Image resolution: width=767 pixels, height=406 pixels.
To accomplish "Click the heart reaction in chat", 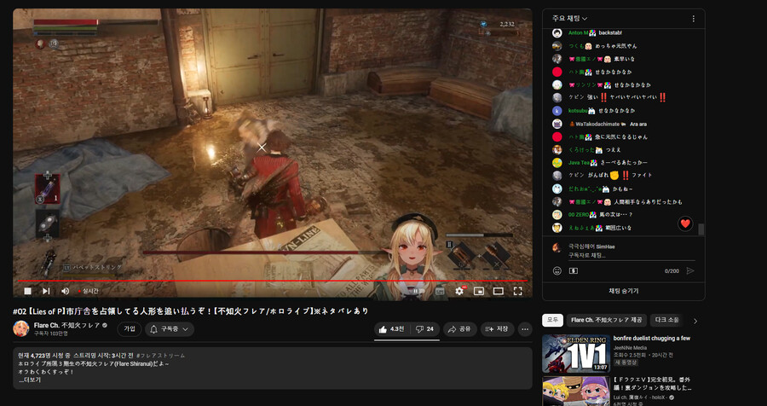I will click(x=685, y=223).
